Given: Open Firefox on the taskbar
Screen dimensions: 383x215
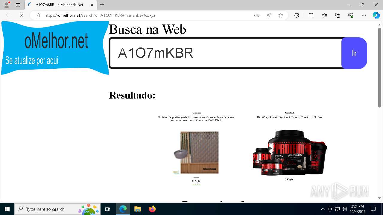Looking at the screenshot, I should 152,209.
